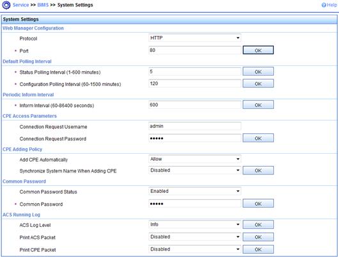This screenshot has width=339, height=257.
Task: Expand the Print ACS Packet dropdown
Action: 194,237
